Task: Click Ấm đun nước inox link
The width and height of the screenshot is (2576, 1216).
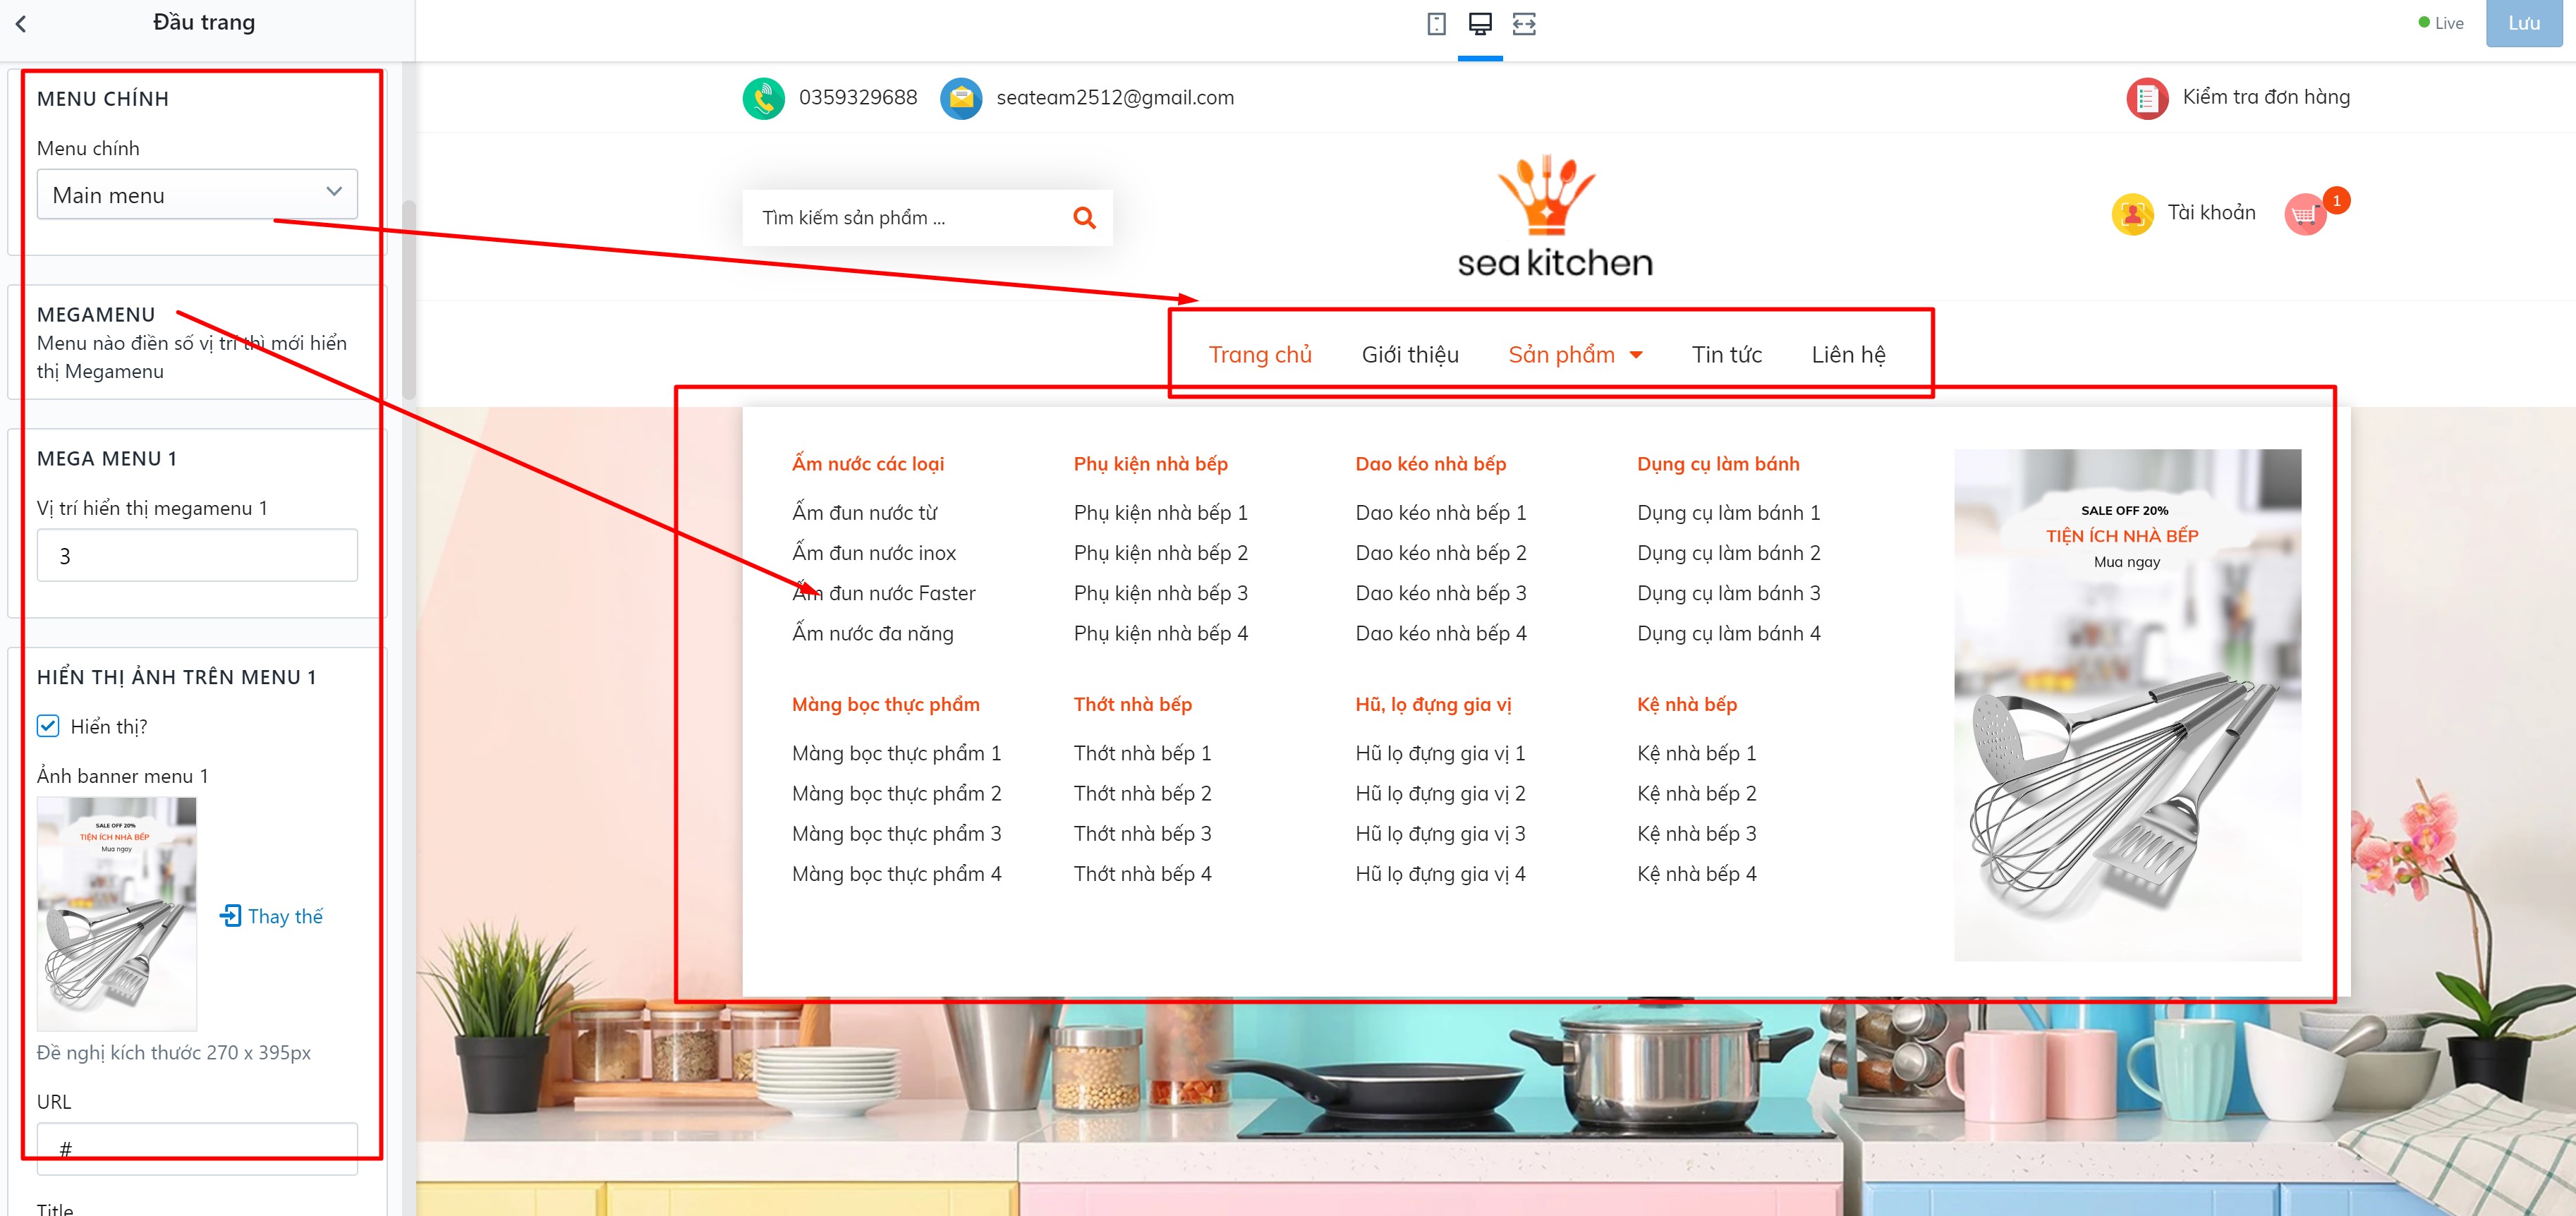Action: pyautogui.click(x=874, y=553)
